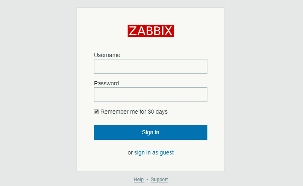The width and height of the screenshot is (303, 186).
Task: Click the bullet separator between Help and Support
Action: (x=147, y=180)
